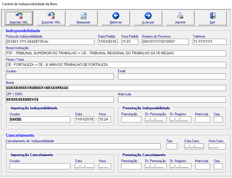Viewport: 232px width, 178px height.
Task: Click Usuário field in Importação Cancelamento
Action: [x=40, y=166]
